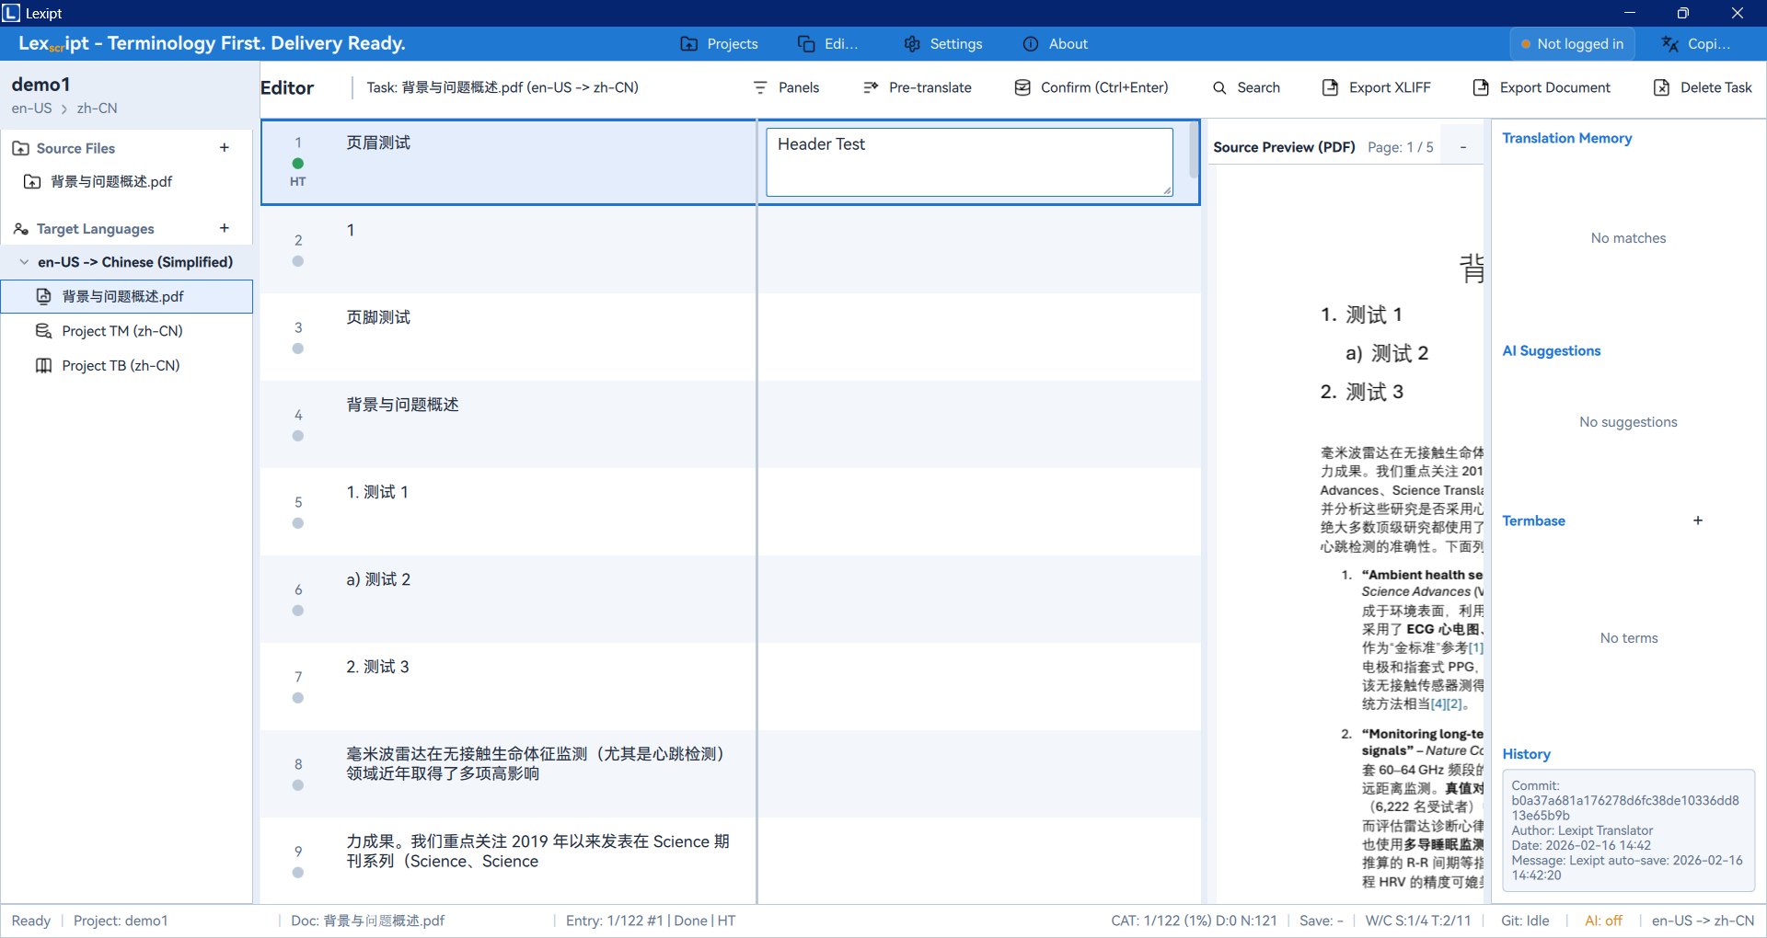The image size is (1767, 938).
Task: Collapse the en-US -> Chinese (Simplified) tree node
Action: tap(24, 262)
